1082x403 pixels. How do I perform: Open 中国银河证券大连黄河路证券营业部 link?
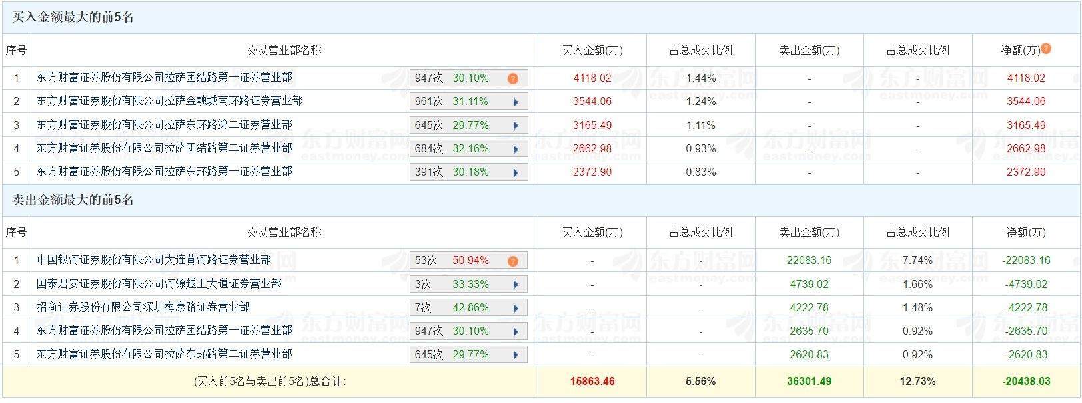[153, 260]
